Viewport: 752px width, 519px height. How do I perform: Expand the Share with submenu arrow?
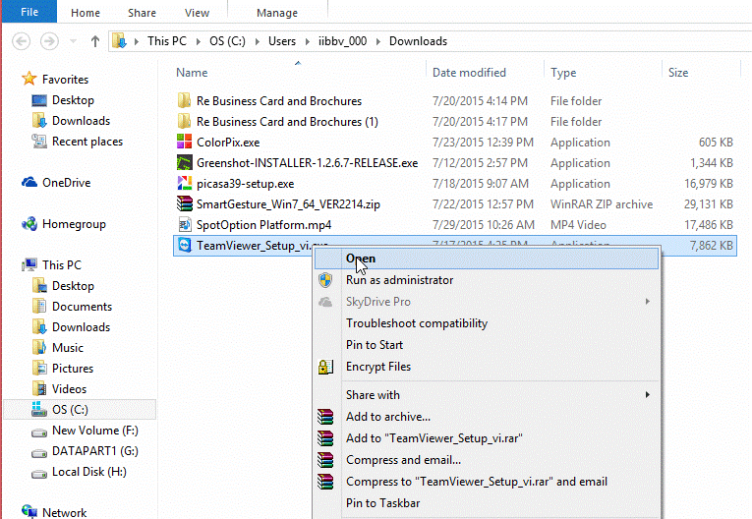tap(648, 395)
